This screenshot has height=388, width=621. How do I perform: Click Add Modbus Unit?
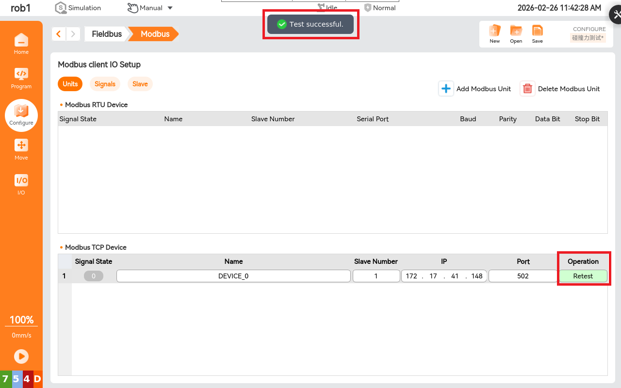pos(475,89)
